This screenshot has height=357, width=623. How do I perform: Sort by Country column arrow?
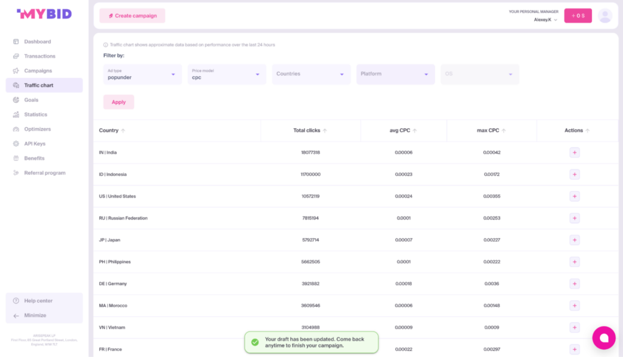pyautogui.click(x=123, y=131)
